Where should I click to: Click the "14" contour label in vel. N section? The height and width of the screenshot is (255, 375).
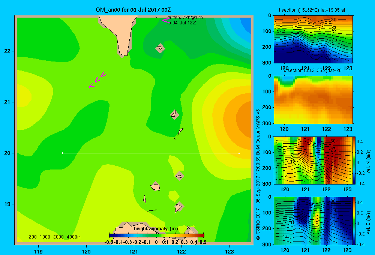coord(285,176)
